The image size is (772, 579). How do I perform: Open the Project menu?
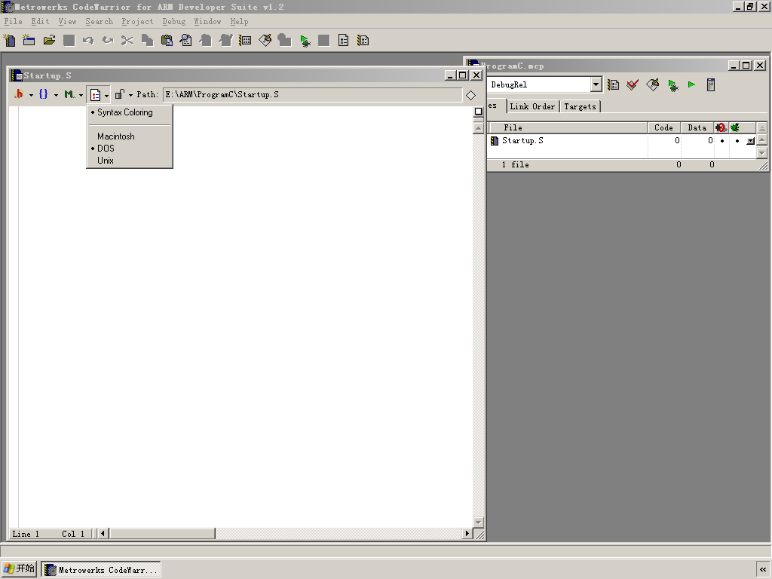coord(137,22)
